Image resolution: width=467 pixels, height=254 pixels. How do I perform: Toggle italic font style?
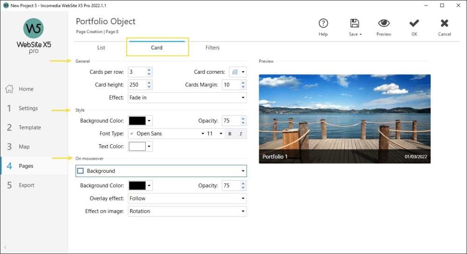click(x=241, y=134)
